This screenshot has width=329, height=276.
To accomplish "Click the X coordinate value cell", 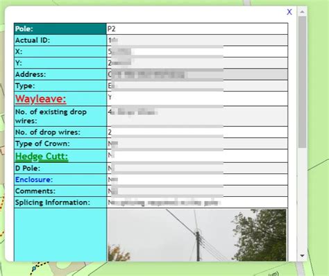I will tap(197, 51).
